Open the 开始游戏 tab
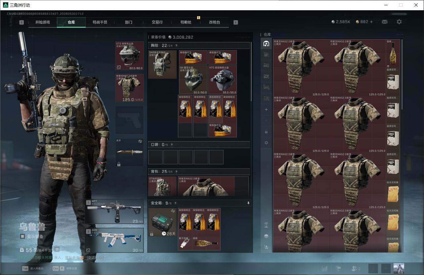The height and width of the screenshot is (275, 424). coord(43,22)
